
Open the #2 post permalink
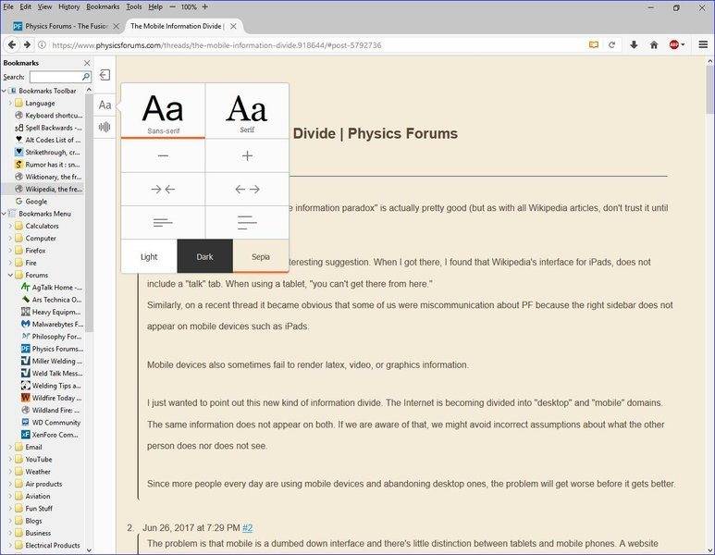pos(247,528)
